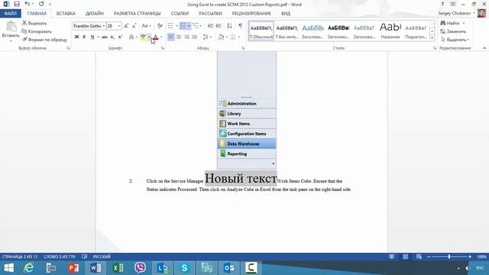Expand the styles gallery more arrow

click(432, 38)
